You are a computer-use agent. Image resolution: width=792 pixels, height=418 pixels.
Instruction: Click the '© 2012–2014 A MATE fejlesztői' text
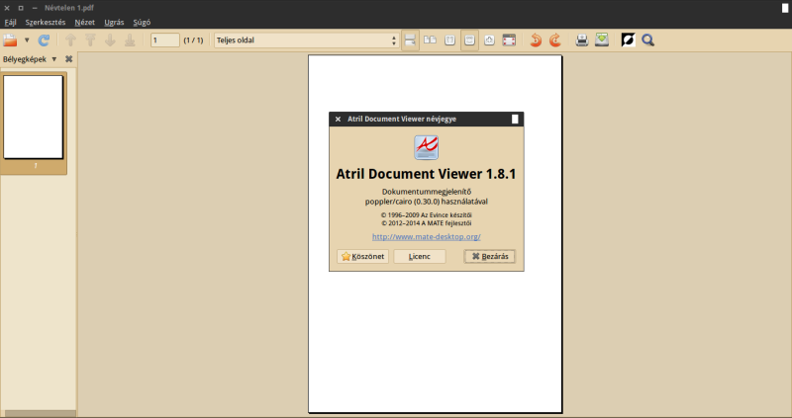click(427, 223)
